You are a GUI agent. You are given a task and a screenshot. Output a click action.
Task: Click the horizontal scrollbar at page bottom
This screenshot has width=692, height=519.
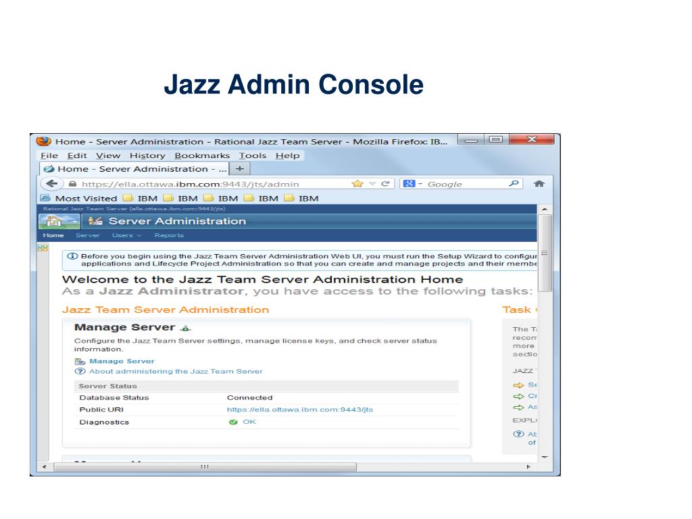tap(203, 466)
